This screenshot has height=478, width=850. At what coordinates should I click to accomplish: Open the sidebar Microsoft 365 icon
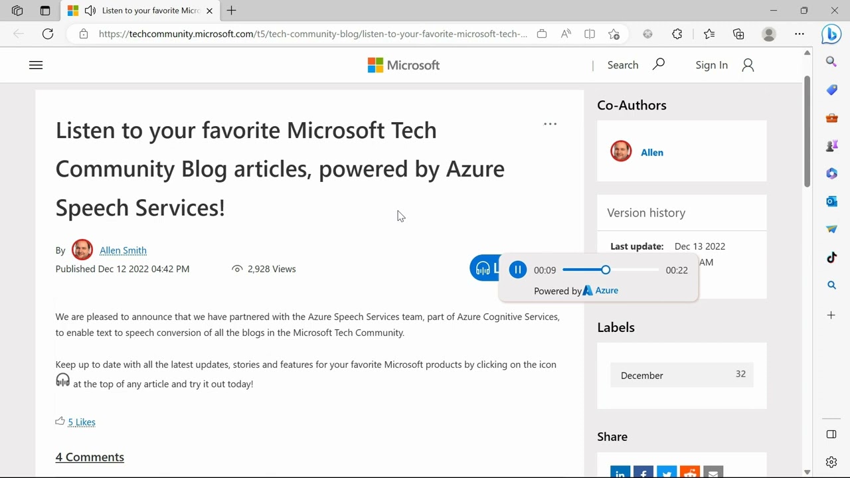coord(831,173)
